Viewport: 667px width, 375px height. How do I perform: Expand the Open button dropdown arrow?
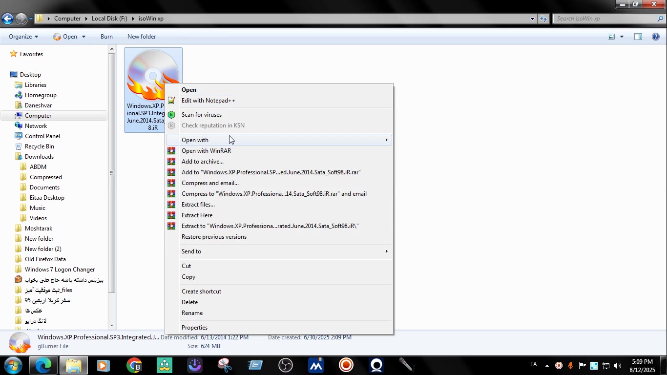click(x=83, y=37)
